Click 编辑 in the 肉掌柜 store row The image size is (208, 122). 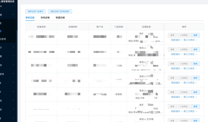(x=195, y=92)
